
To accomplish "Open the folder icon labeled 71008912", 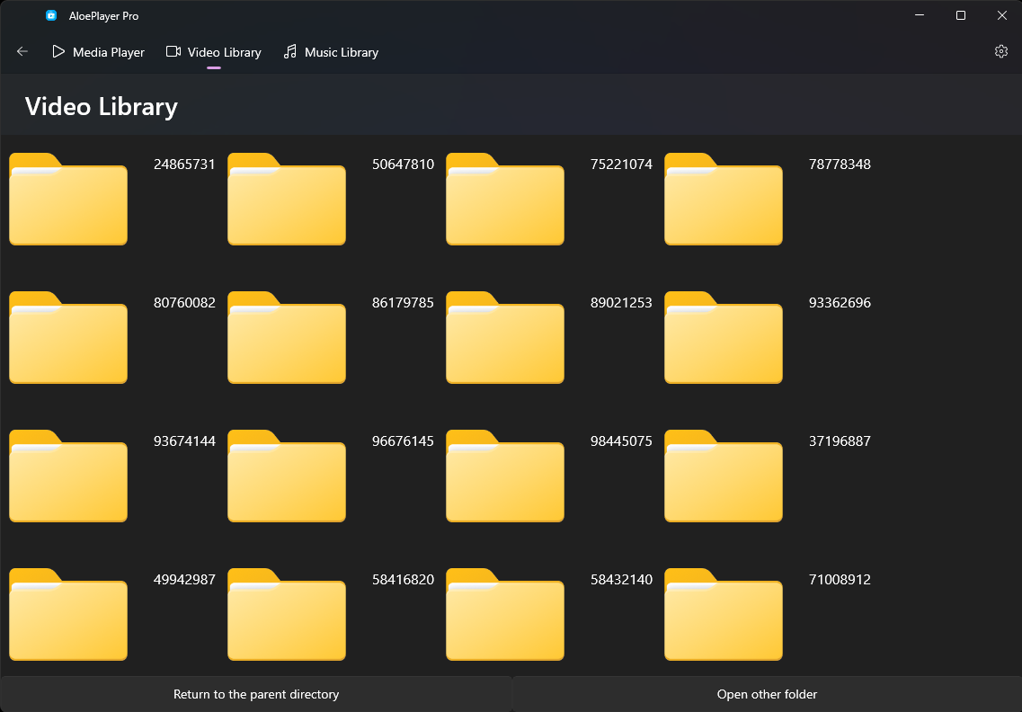I will click(x=724, y=614).
